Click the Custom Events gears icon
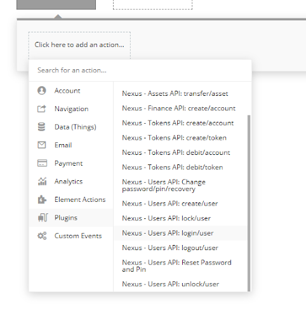306x325 pixels. pyautogui.click(x=42, y=235)
